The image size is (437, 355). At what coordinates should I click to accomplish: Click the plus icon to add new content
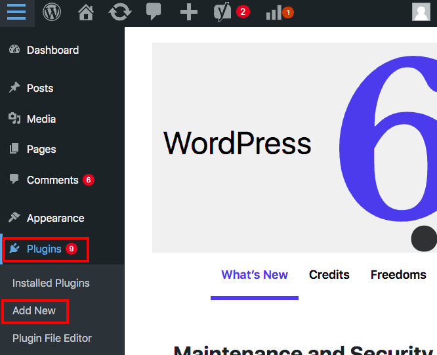coord(189,12)
